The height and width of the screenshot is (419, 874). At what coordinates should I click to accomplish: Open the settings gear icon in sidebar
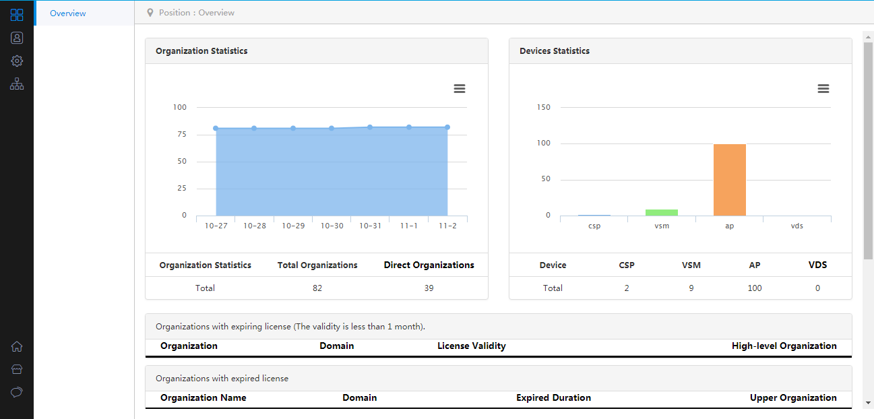(x=17, y=61)
